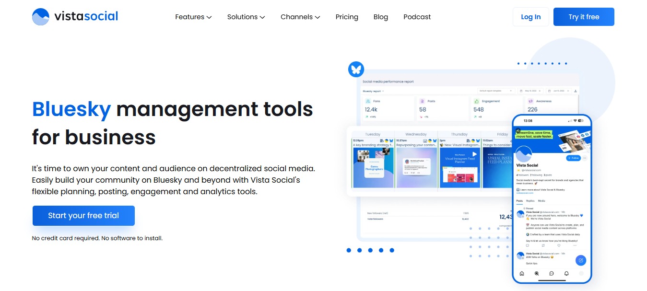
Task: Click the report download icon
Action: [576, 91]
